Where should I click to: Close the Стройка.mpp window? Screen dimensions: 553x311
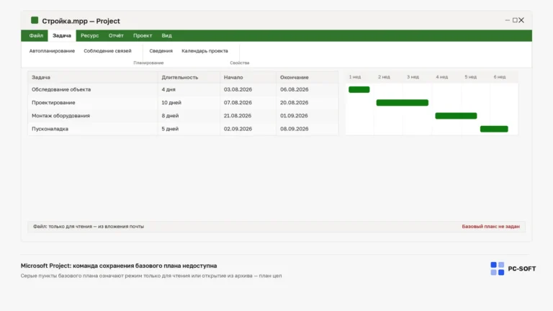tap(521, 20)
